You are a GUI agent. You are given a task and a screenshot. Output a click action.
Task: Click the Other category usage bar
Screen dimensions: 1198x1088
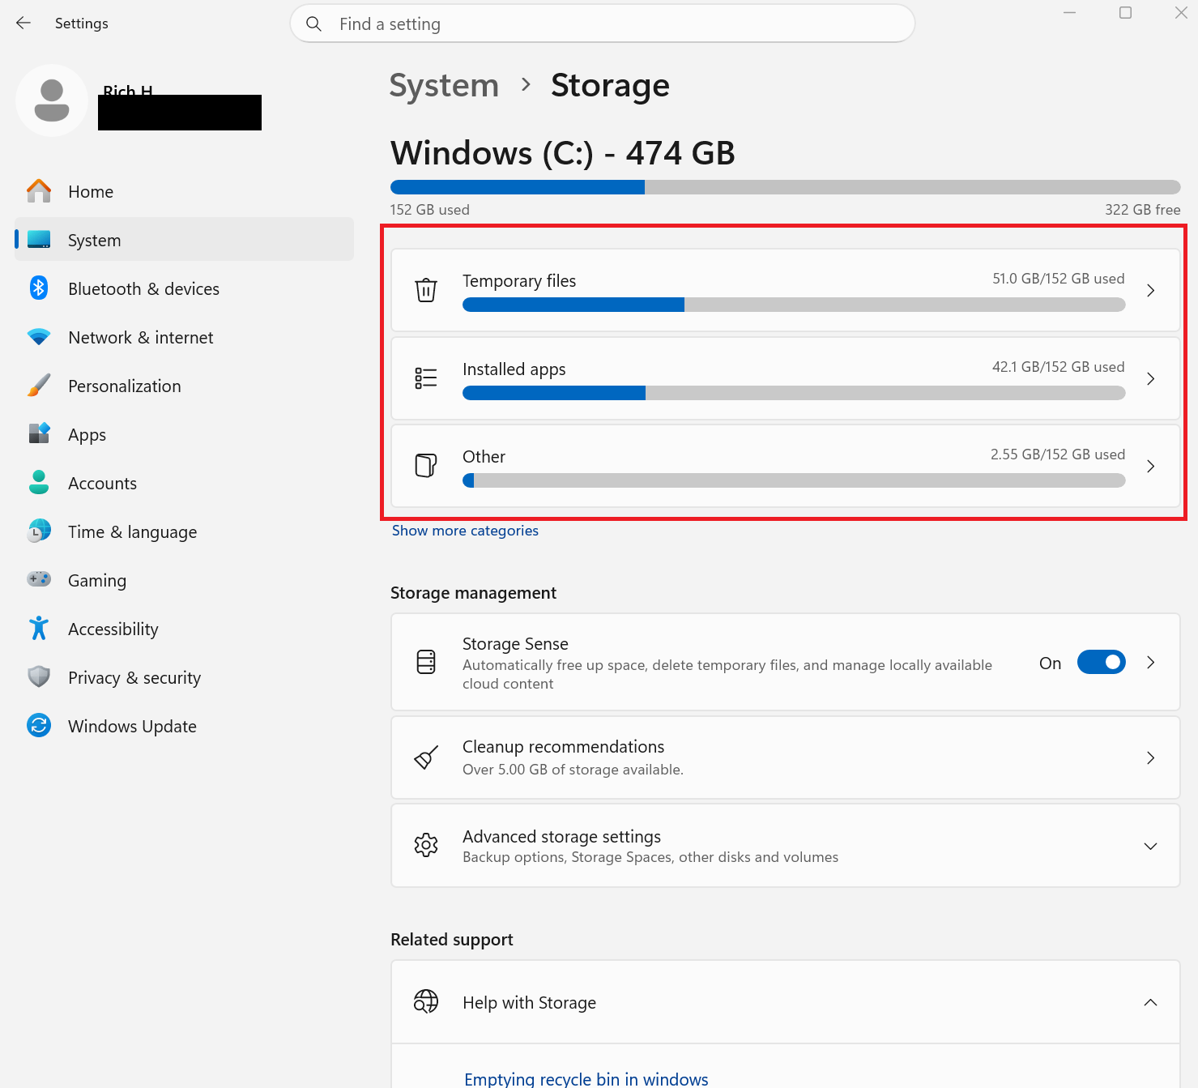coord(794,480)
